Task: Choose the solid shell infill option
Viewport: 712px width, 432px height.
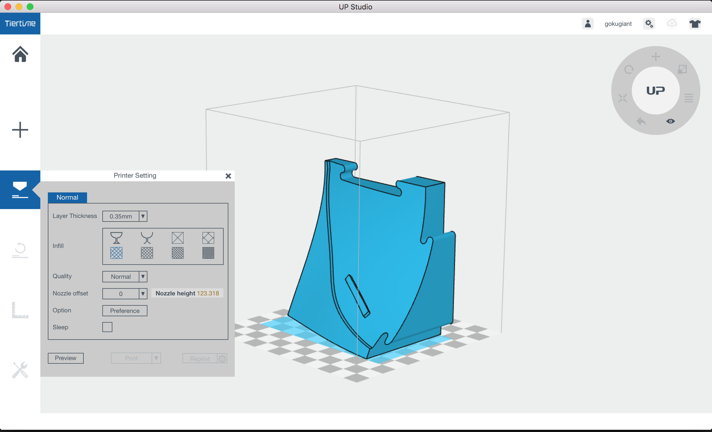Action: tap(116, 238)
